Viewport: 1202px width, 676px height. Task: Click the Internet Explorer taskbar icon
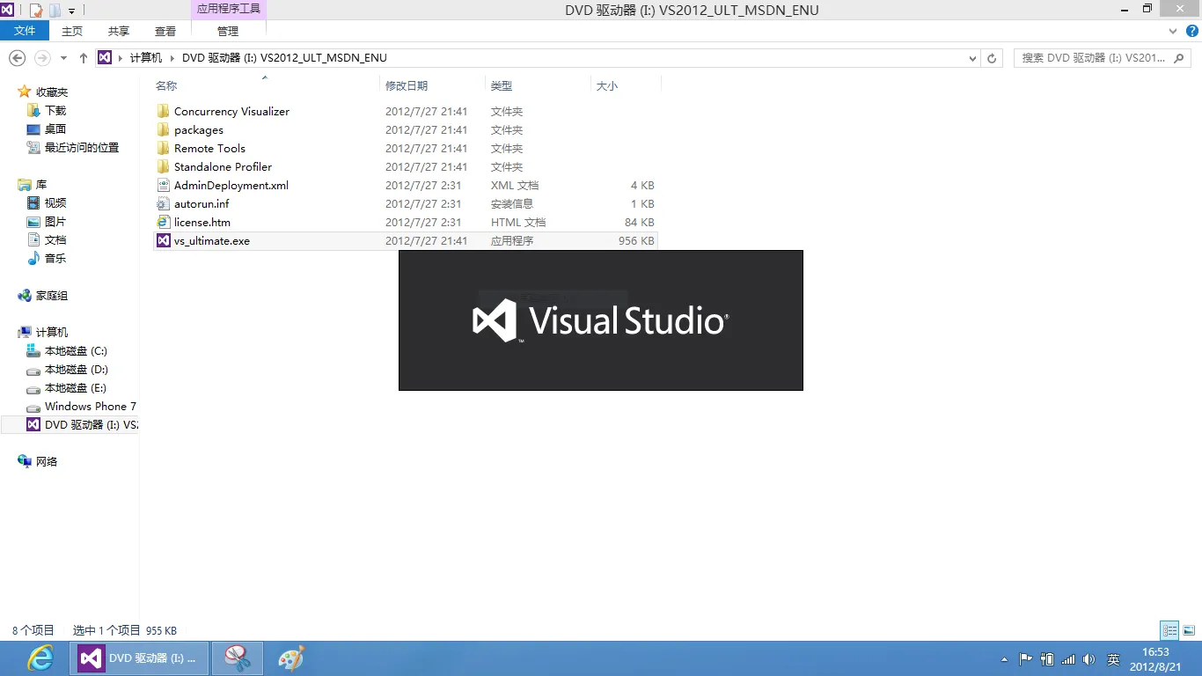pos(40,658)
